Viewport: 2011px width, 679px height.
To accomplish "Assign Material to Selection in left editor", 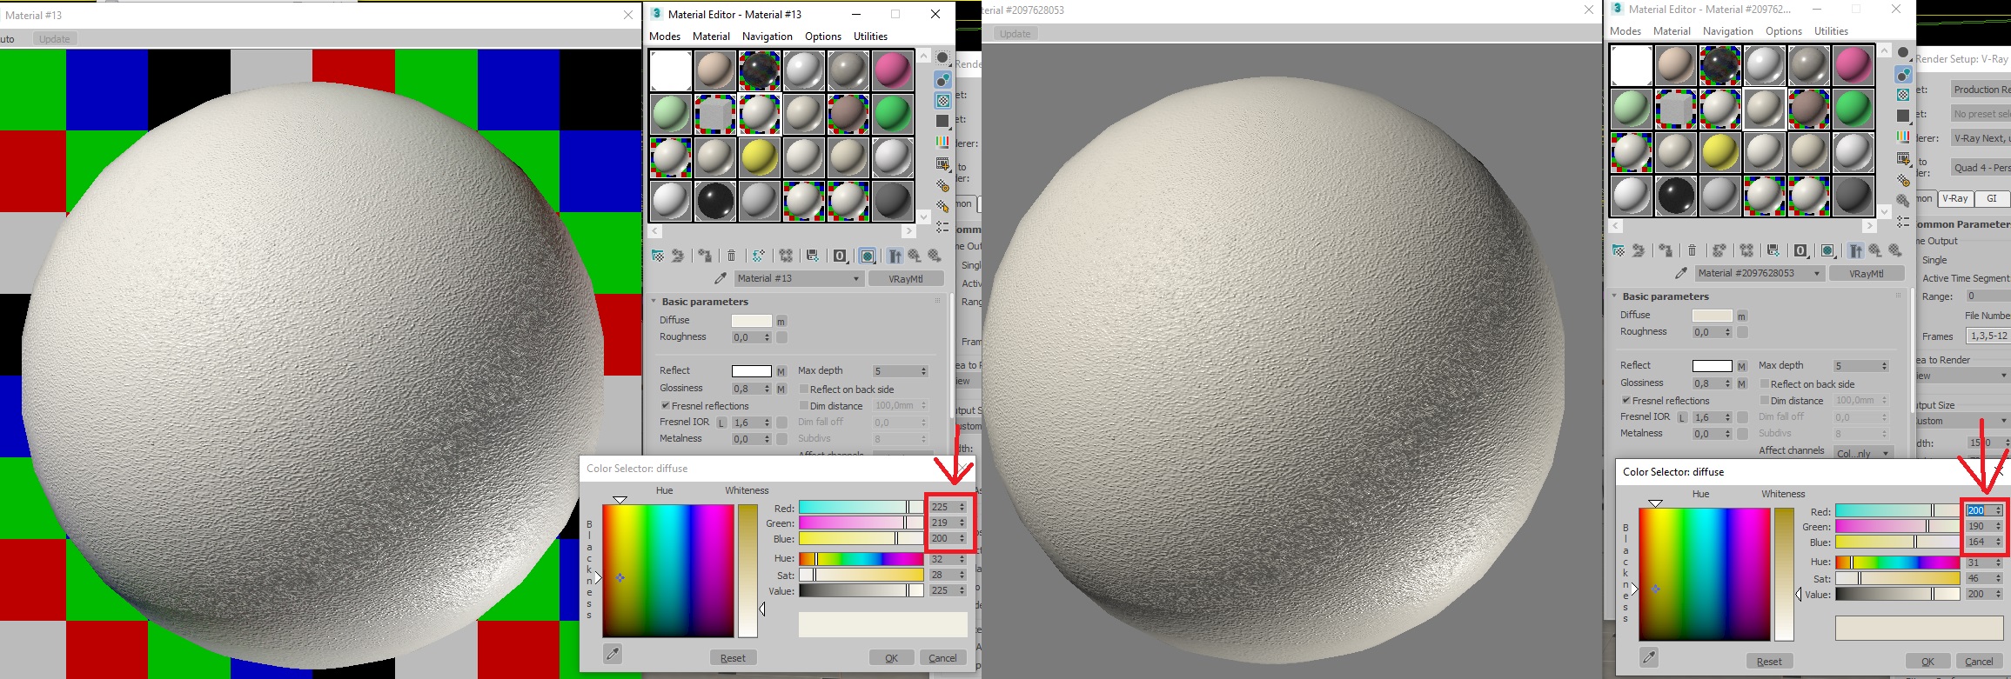I will coord(705,256).
